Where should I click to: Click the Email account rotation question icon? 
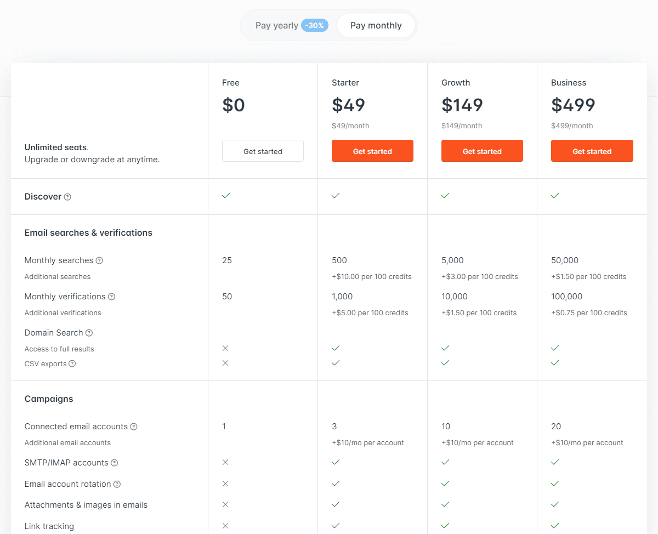(117, 484)
